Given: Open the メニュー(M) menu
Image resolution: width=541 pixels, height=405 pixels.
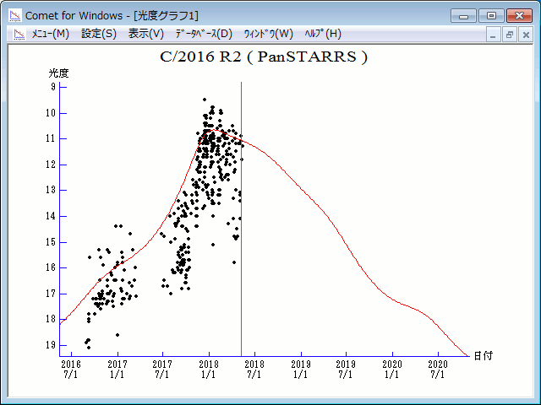Looking at the screenshot, I should click(x=50, y=34).
